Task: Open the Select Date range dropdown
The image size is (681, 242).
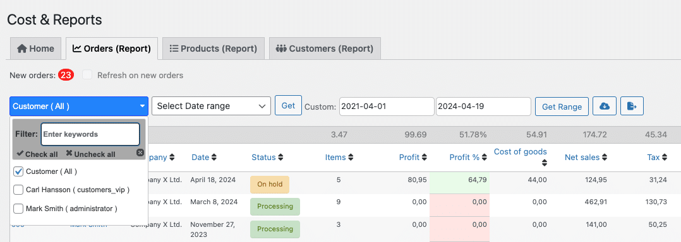Action: [211, 106]
